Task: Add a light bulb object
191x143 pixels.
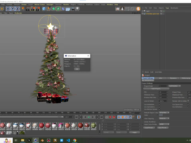Action: 78,9
